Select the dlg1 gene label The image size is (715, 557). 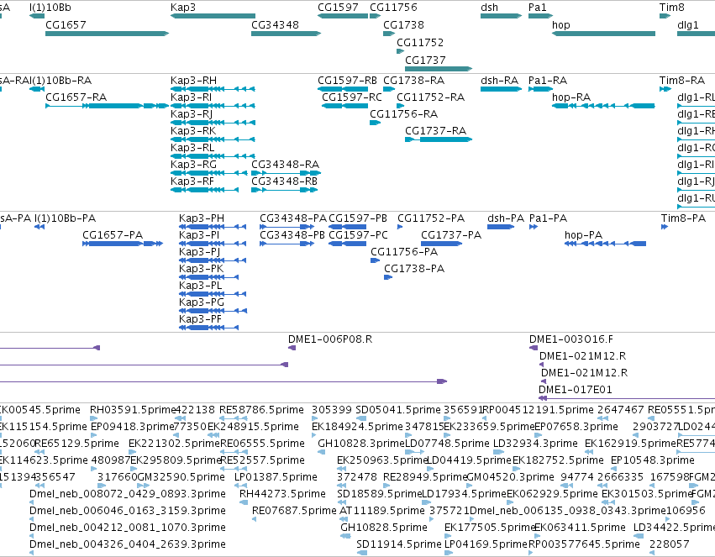click(x=687, y=25)
